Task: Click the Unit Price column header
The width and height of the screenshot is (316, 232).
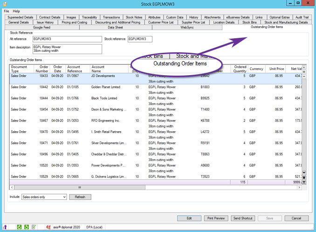Action: click(x=276, y=69)
